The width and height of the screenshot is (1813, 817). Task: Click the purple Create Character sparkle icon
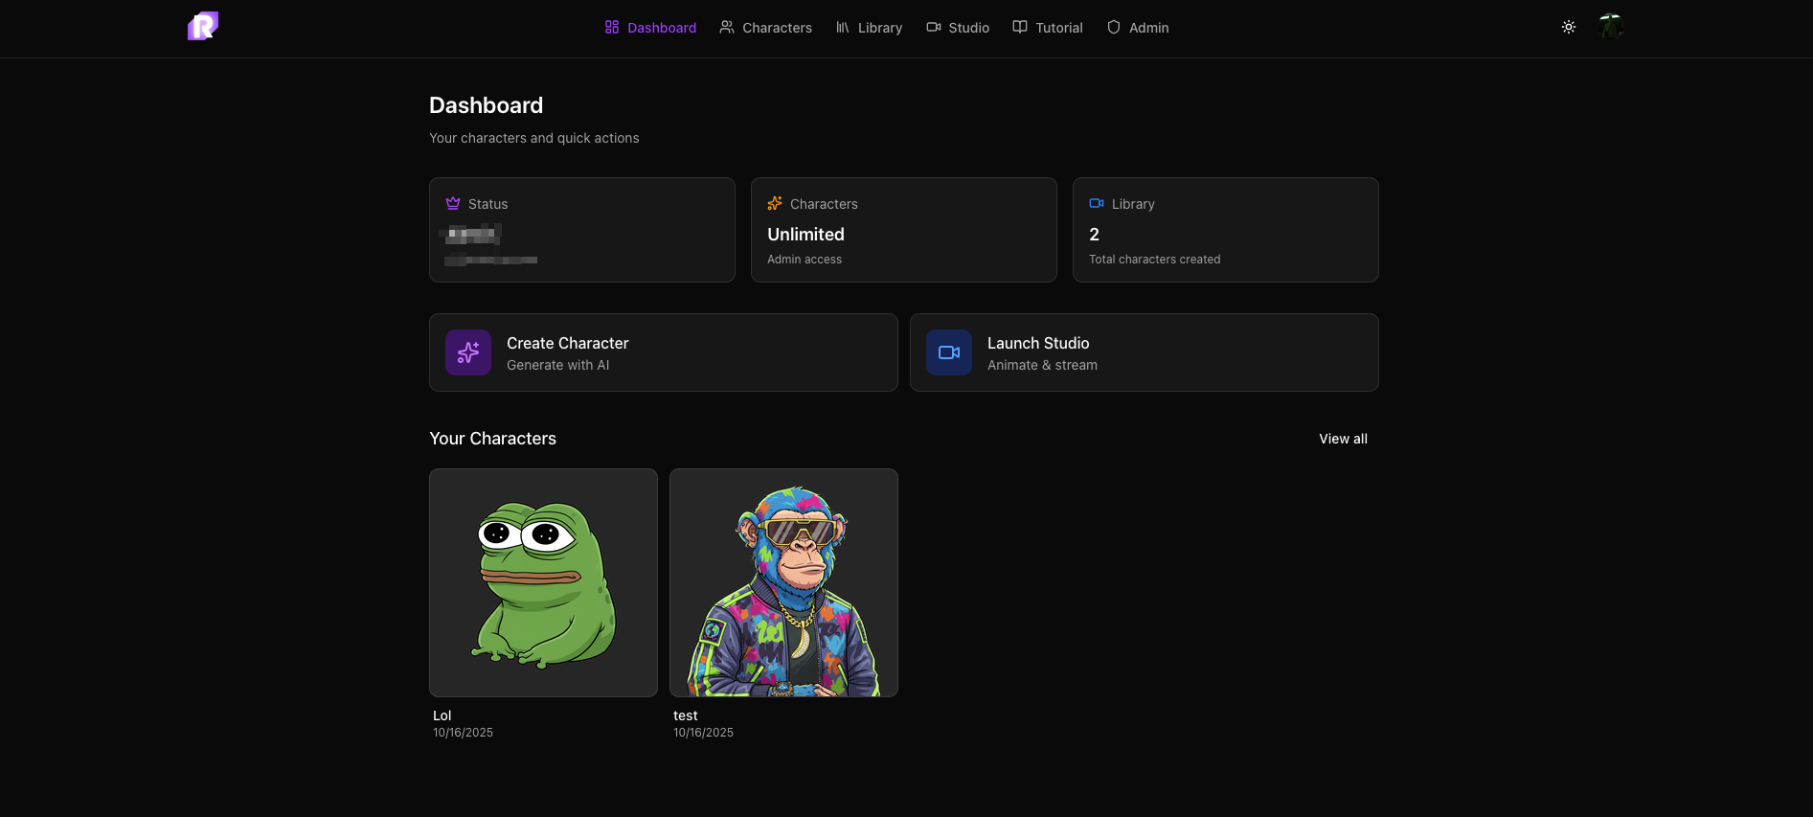[x=468, y=352]
